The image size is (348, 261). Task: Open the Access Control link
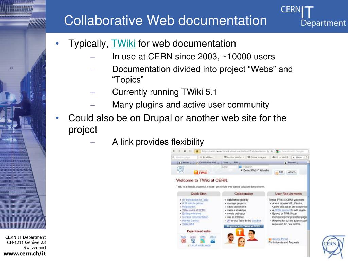tap(190, 221)
